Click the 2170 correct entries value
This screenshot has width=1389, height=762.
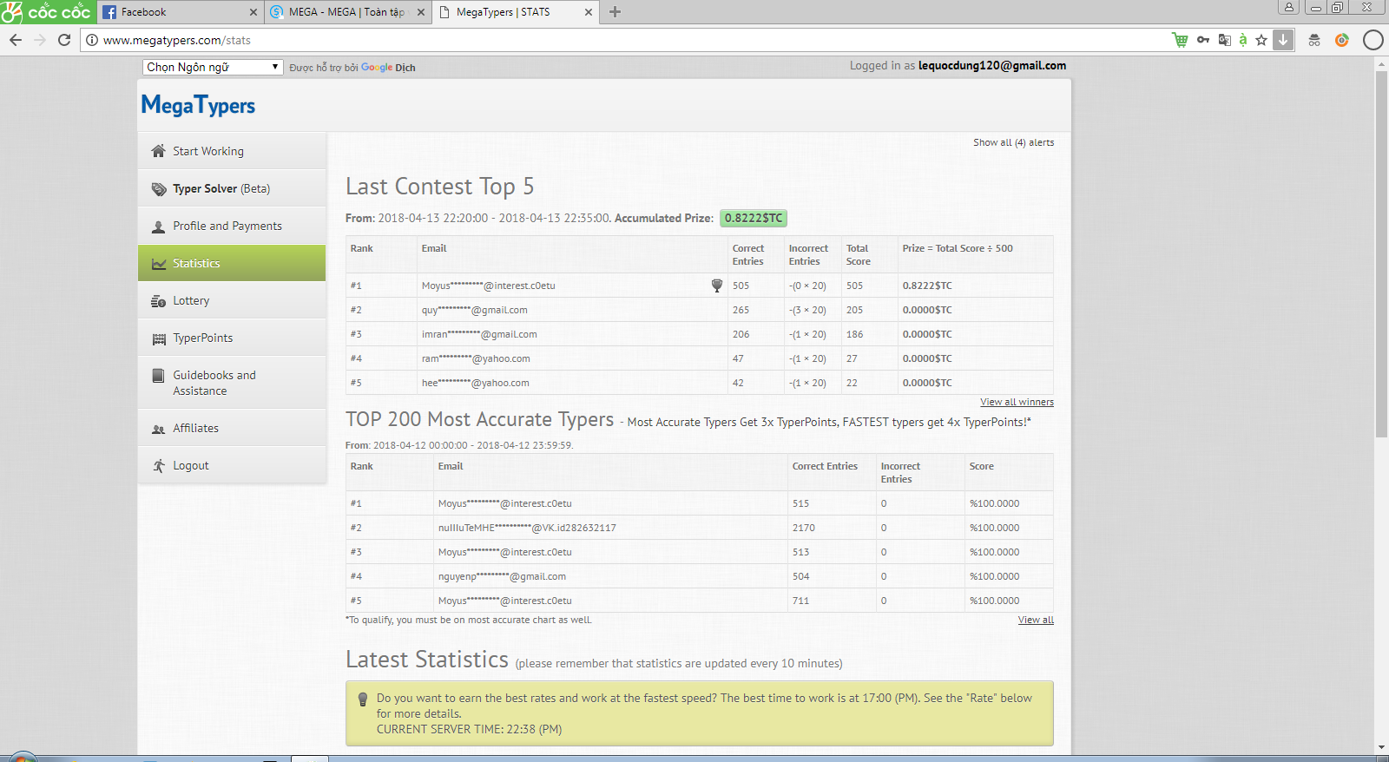click(804, 528)
